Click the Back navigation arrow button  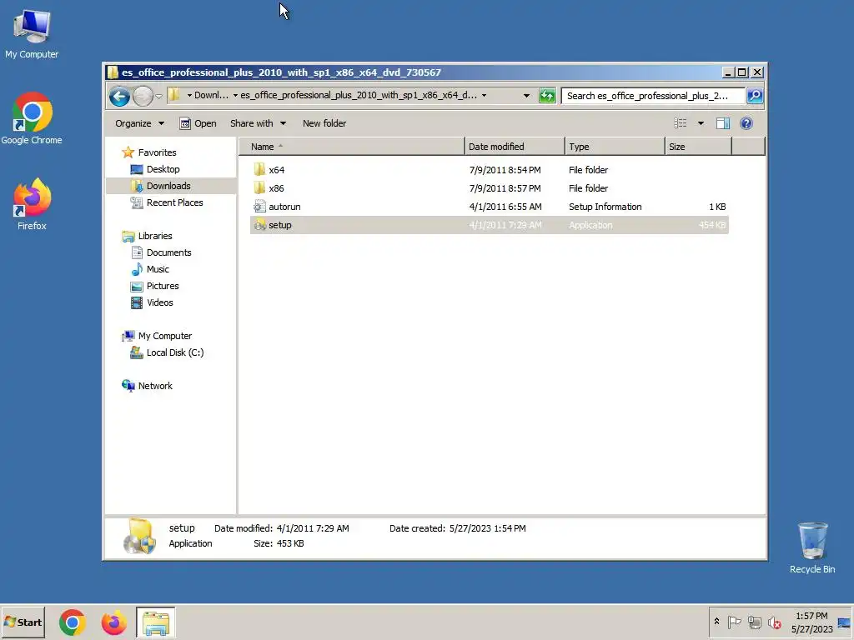pyautogui.click(x=119, y=97)
